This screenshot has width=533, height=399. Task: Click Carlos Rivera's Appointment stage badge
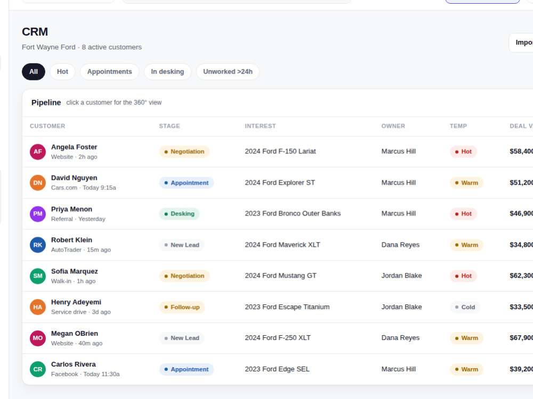[x=186, y=369]
